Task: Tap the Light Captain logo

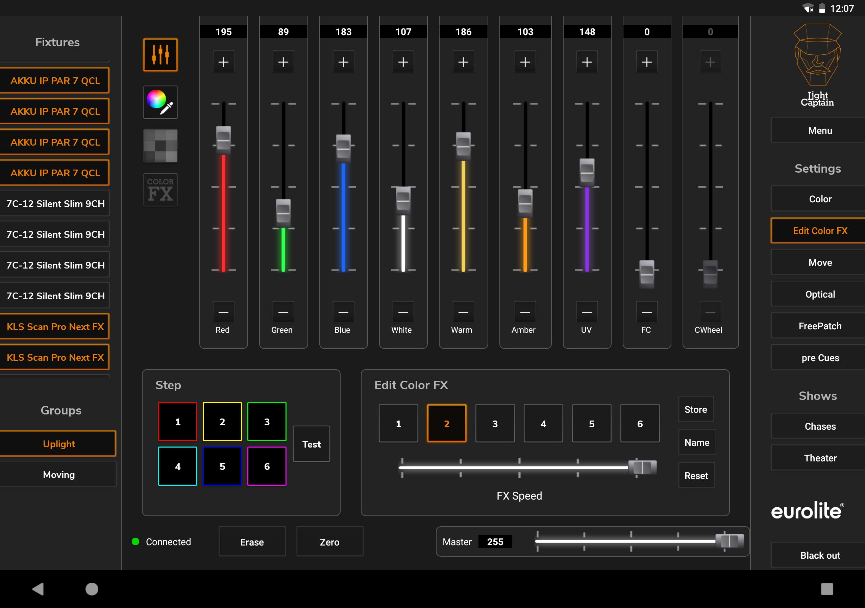Action: coord(818,65)
